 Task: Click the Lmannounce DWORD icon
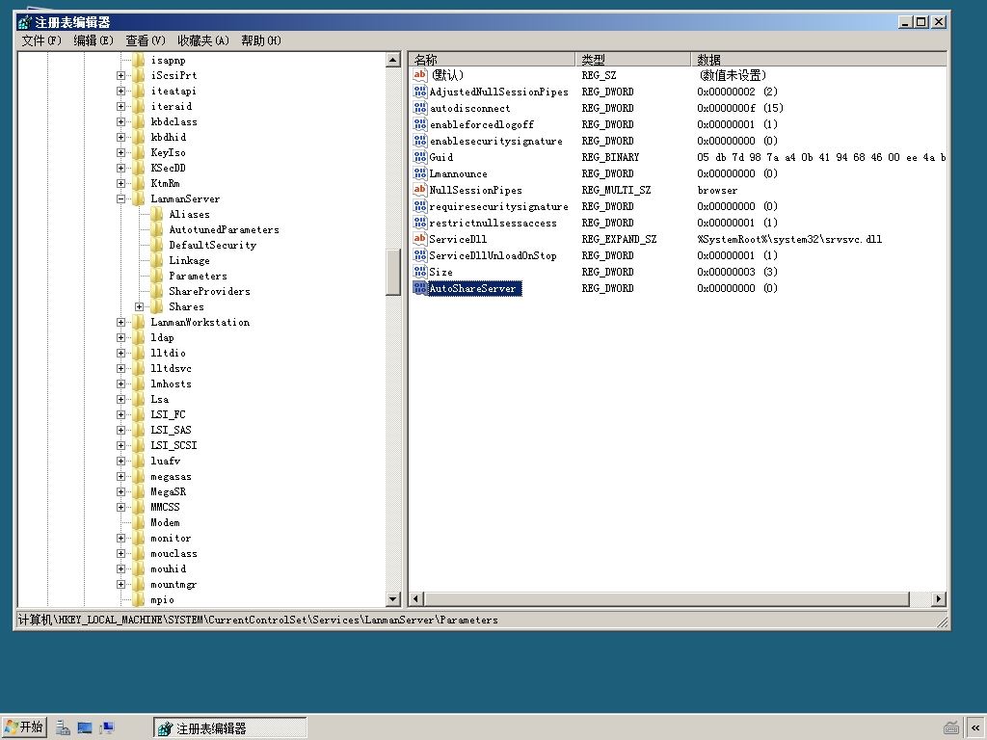pyautogui.click(x=420, y=173)
